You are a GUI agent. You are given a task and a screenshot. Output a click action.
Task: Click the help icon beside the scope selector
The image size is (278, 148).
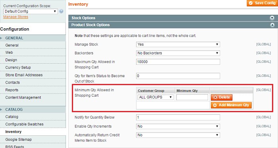click(x=61, y=12)
